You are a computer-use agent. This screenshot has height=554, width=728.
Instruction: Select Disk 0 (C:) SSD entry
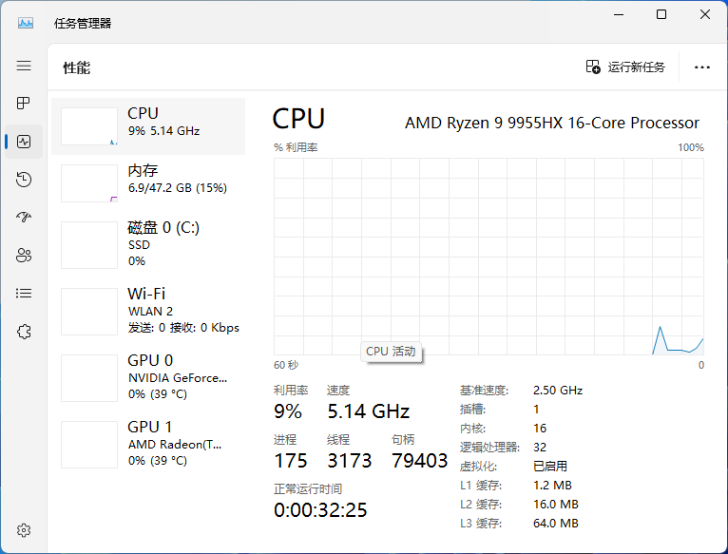pyautogui.click(x=147, y=244)
